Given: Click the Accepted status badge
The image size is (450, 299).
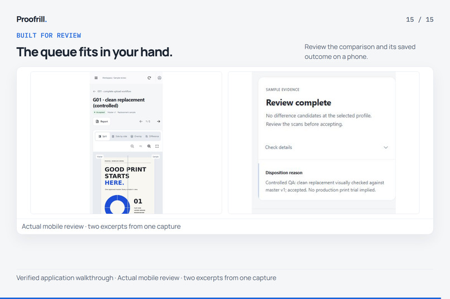Looking at the screenshot, I should 99,112.
